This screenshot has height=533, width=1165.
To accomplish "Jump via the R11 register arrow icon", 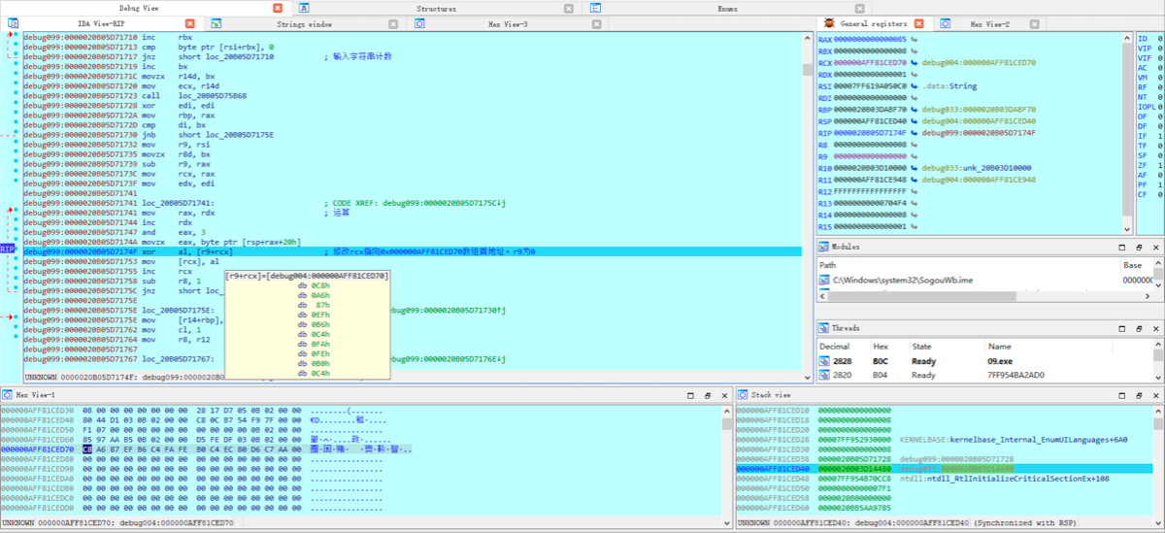I will pyautogui.click(x=915, y=180).
